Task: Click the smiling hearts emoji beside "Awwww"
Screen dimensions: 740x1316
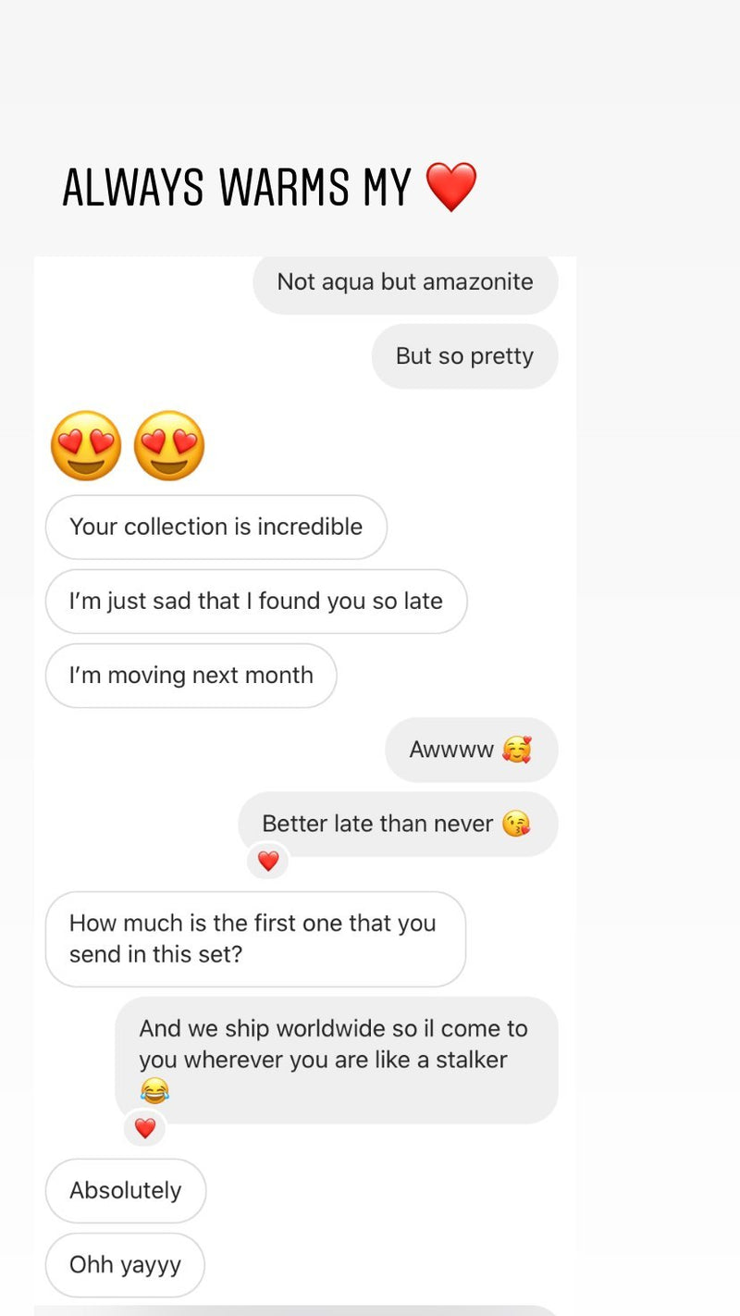Action: [517, 750]
